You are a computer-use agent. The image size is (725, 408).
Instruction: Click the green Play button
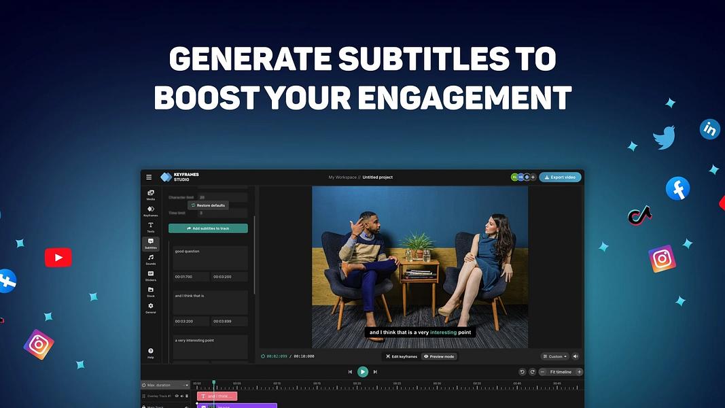tap(363, 371)
